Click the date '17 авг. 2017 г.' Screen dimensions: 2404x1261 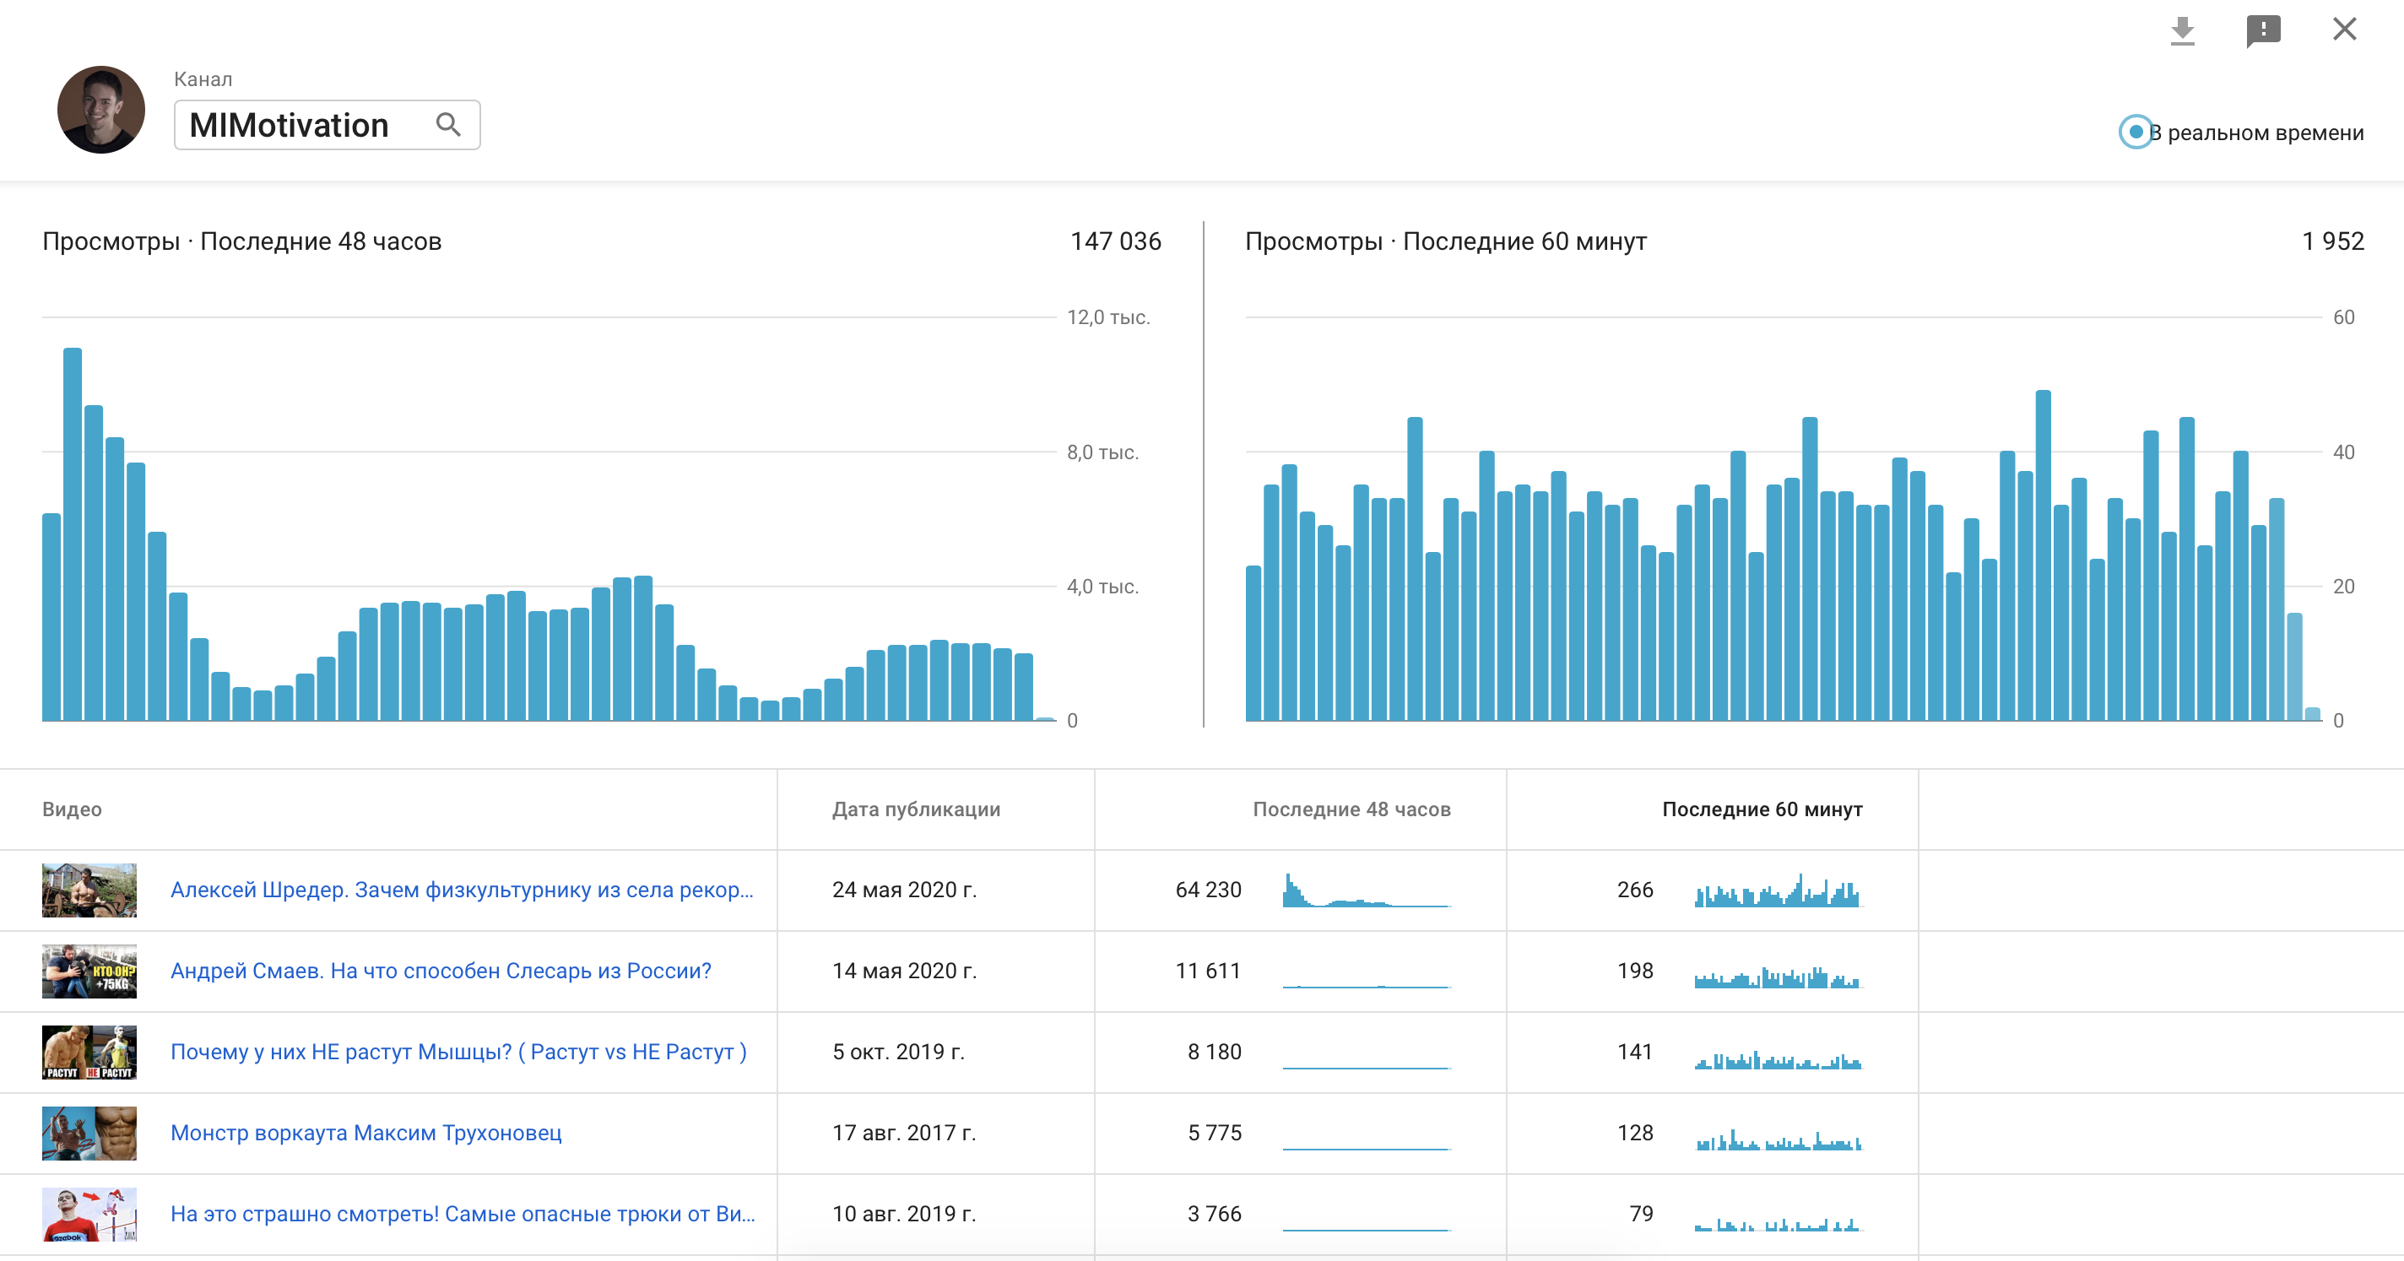[903, 1132]
